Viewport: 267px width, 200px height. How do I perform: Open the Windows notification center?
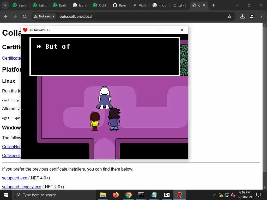tap(258, 195)
